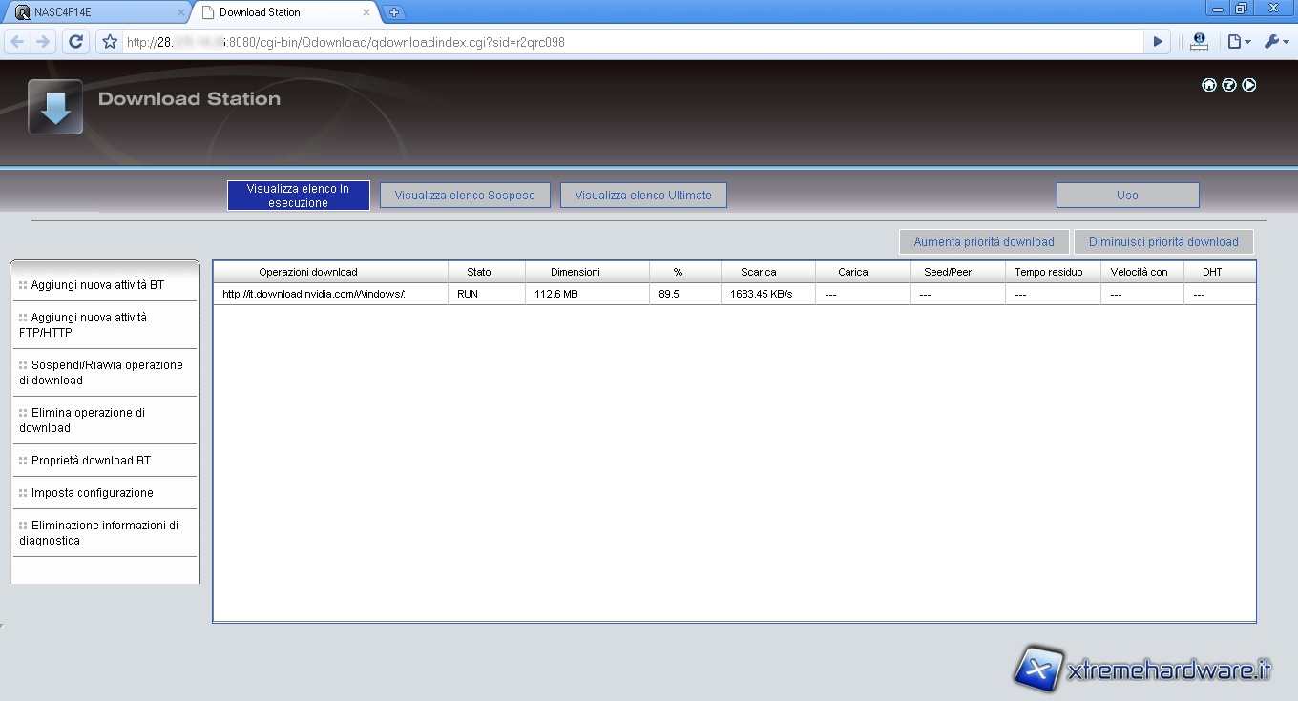
Task: Open the page menu dropdown
Action: tap(1238, 42)
